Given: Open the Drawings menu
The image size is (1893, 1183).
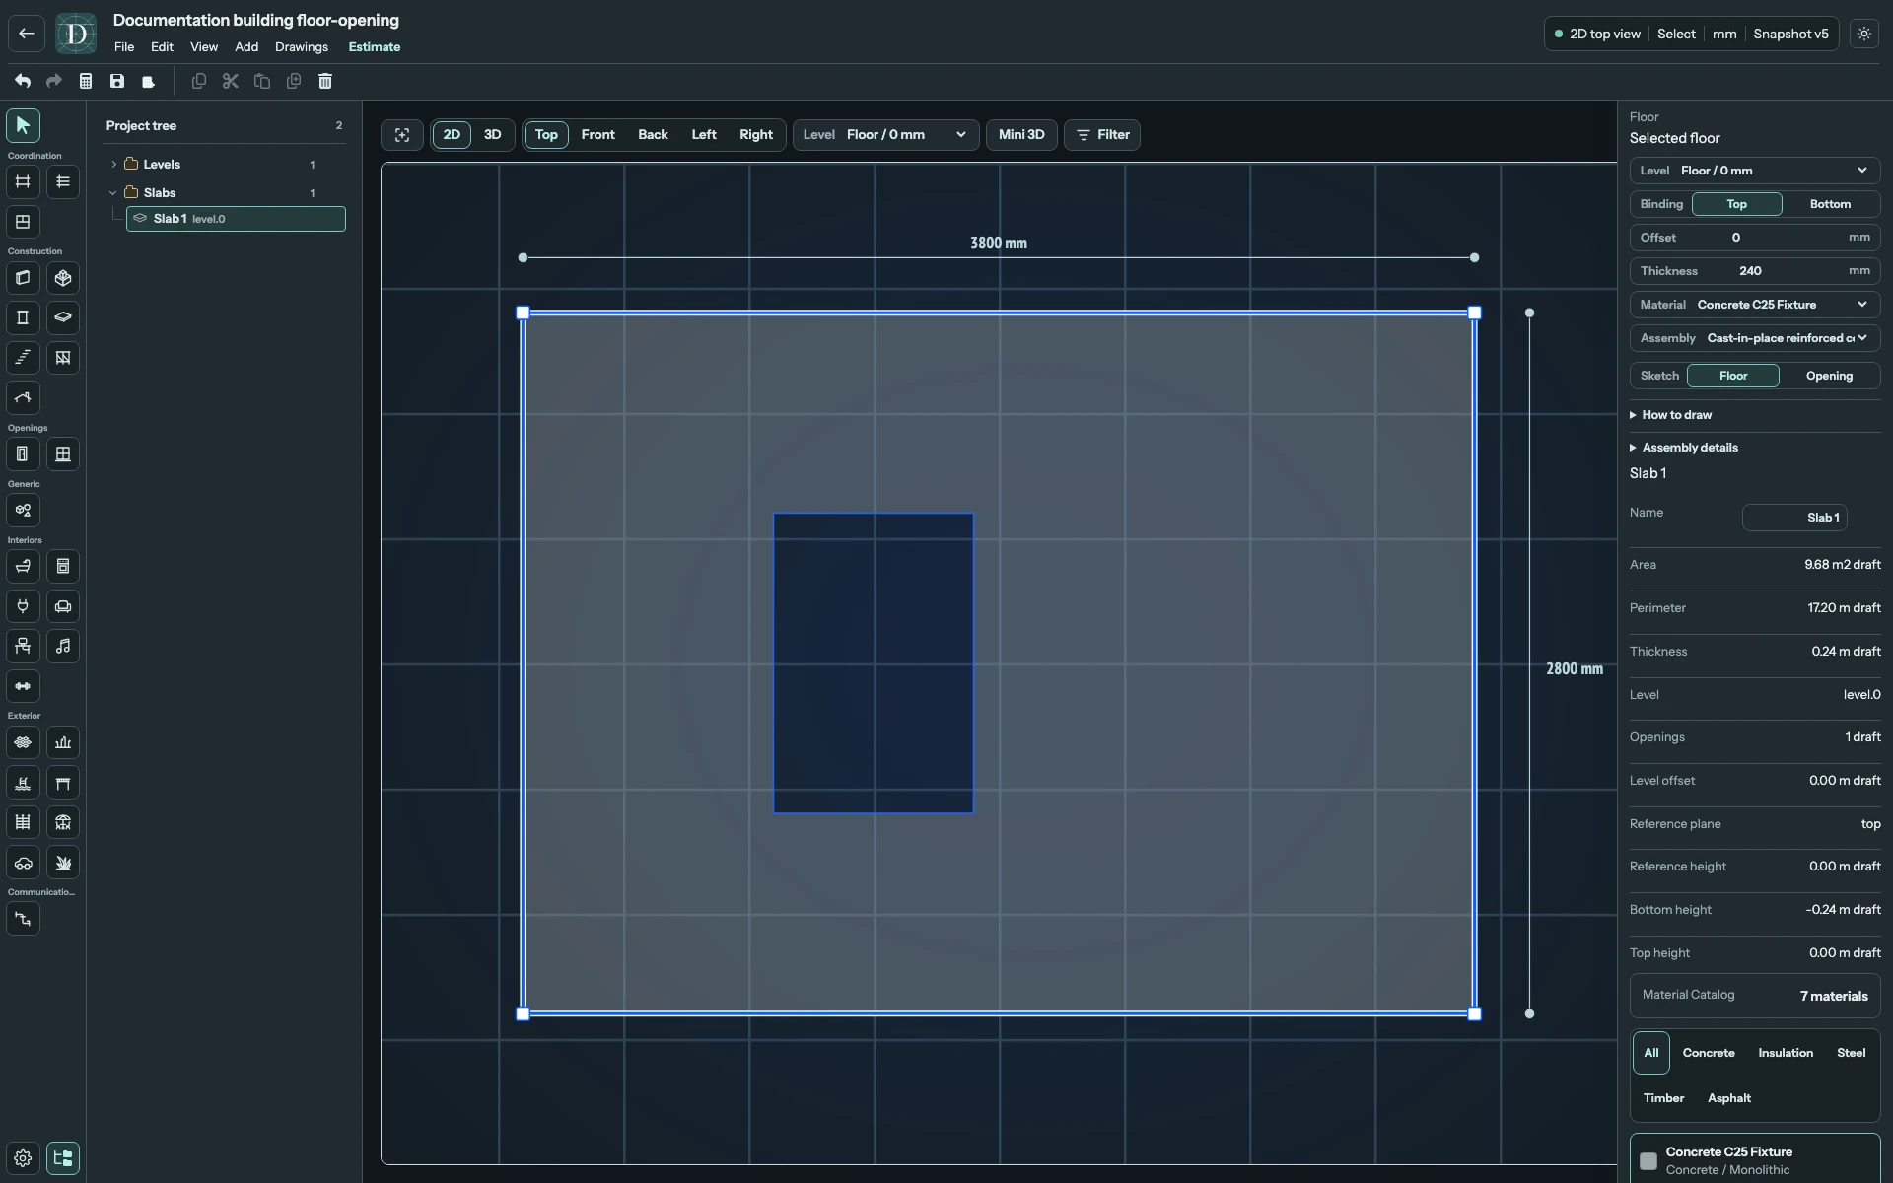Looking at the screenshot, I should click(302, 47).
